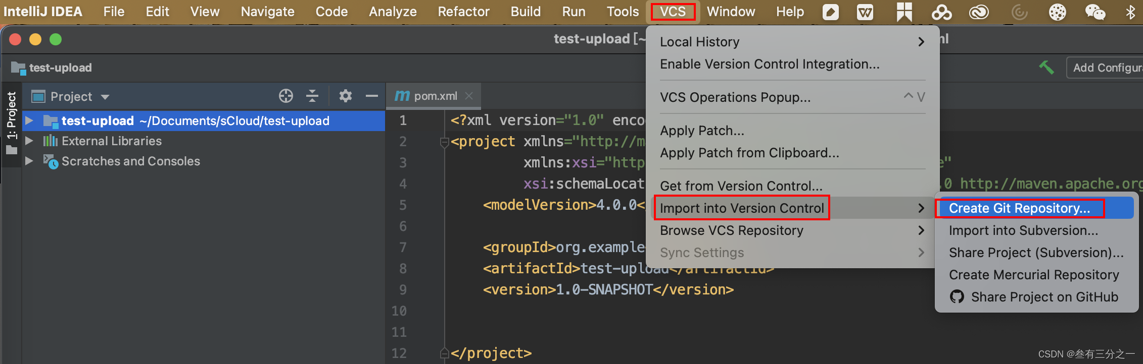The width and height of the screenshot is (1143, 364).
Task: Click the locate/select opened file crosshair icon
Action: (x=286, y=96)
